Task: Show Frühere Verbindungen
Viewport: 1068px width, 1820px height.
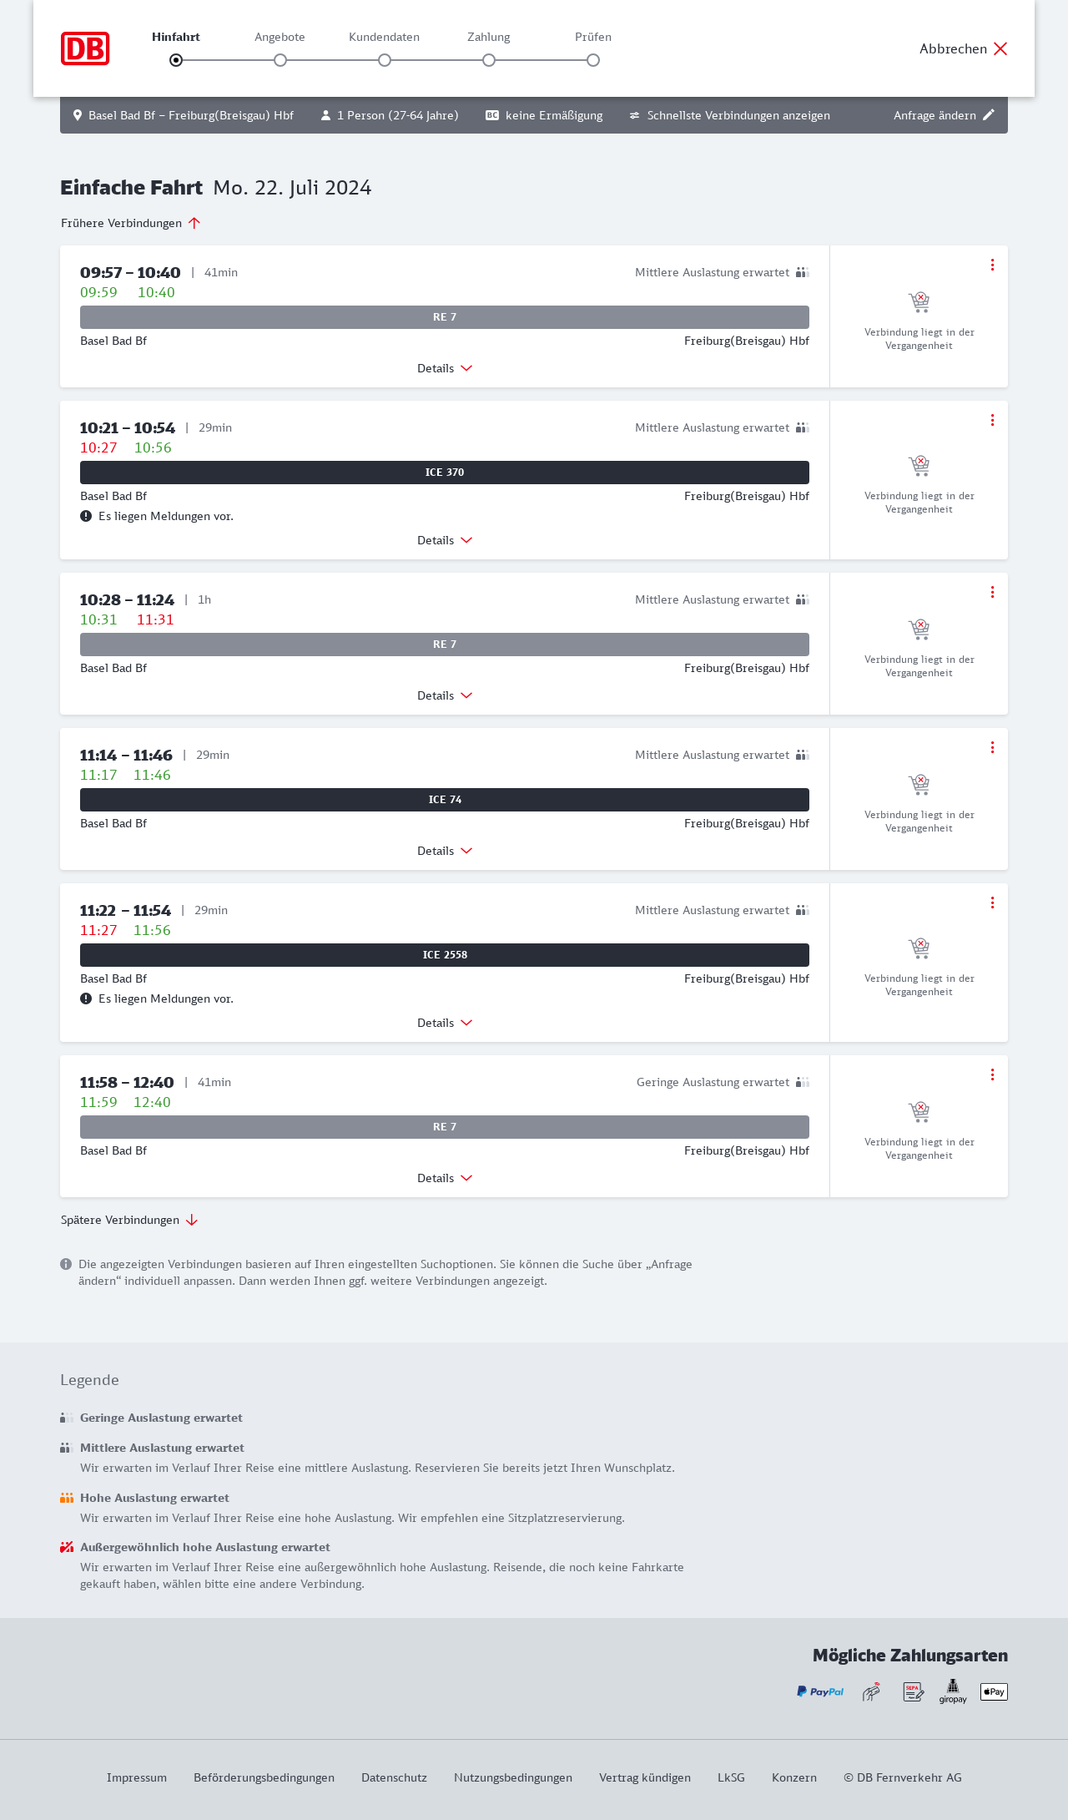Action: (x=131, y=223)
